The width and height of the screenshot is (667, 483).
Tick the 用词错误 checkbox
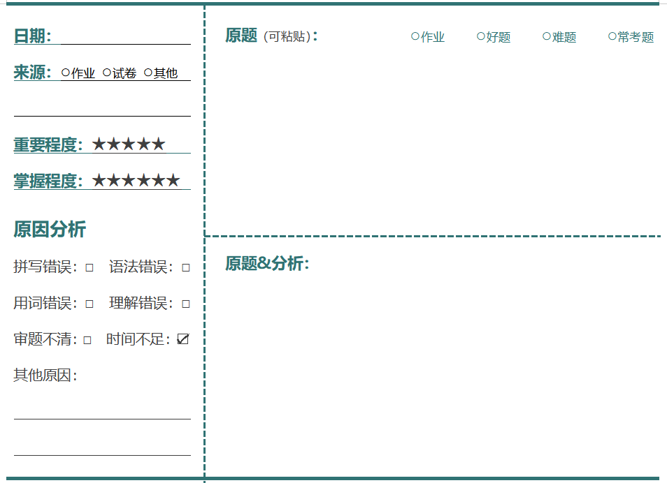[x=89, y=304]
